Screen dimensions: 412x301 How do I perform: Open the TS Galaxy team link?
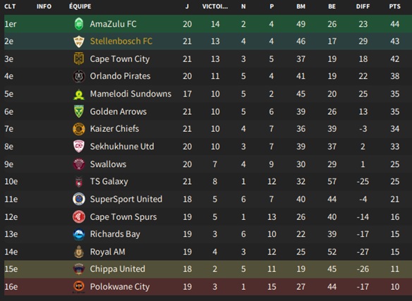coord(109,181)
